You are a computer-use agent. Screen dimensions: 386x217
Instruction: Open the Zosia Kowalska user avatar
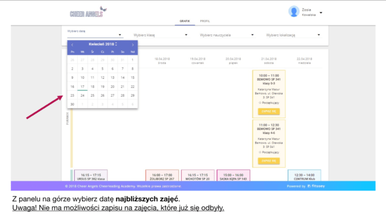tap(294, 11)
